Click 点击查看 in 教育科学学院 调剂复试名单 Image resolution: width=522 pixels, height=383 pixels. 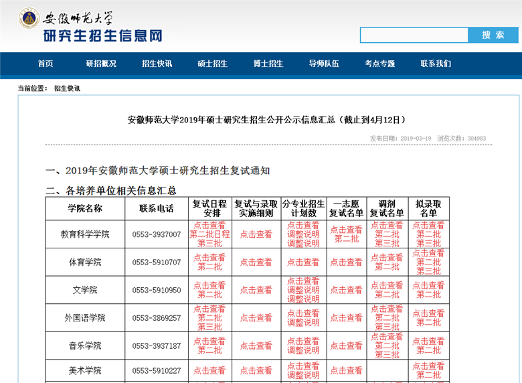[387, 225]
